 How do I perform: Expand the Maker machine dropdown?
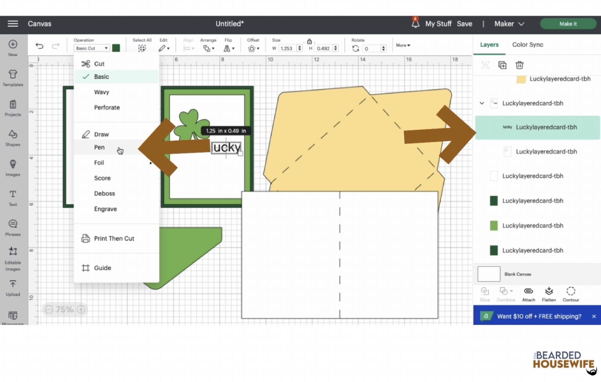tap(509, 24)
